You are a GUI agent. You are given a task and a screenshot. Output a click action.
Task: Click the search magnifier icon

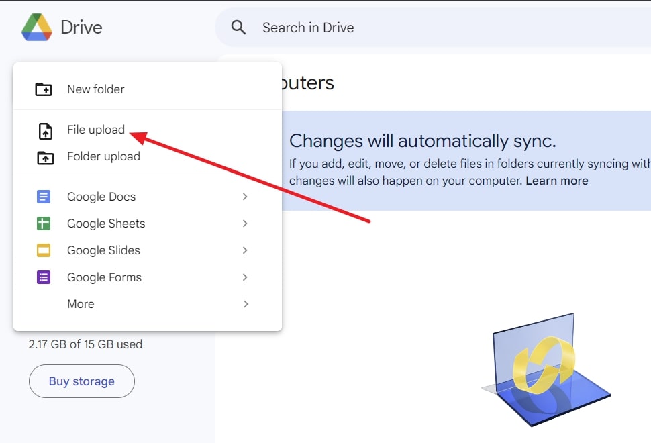238,28
